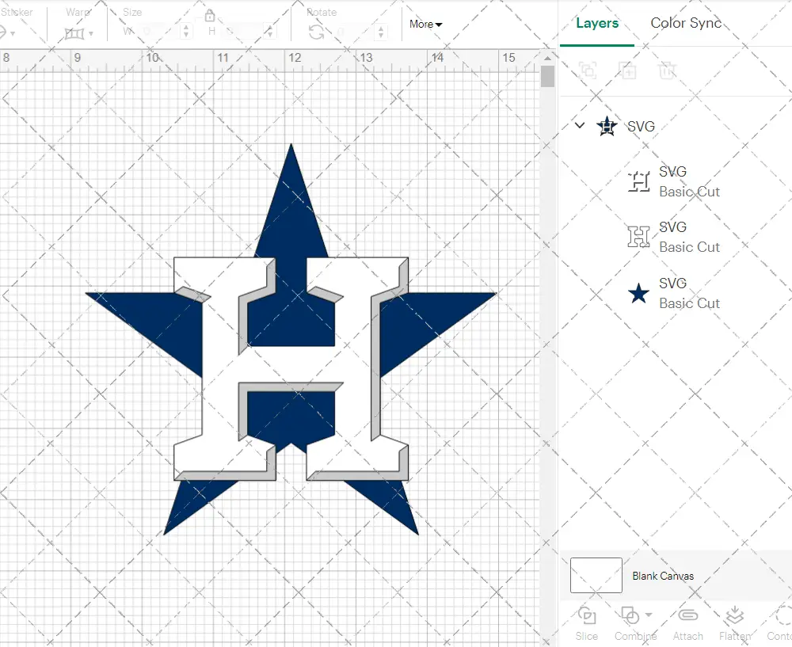This screenshot has width=792, height=647.
Task: Click the rotate value stepper
Action: [x=381, y=32]
